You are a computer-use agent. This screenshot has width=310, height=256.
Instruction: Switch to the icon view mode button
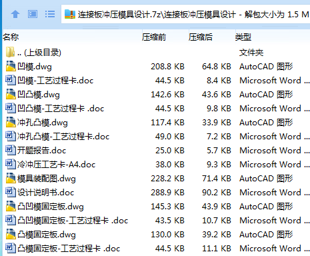point(33,14)
